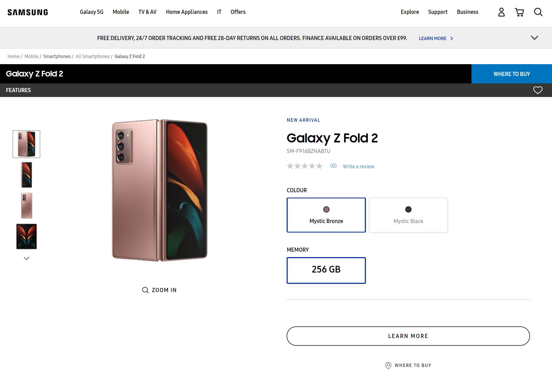Image resolution: width=552 pixels, height=378 pixels.
Task: Select the 256 GB memory option
Action: [326, 270]
